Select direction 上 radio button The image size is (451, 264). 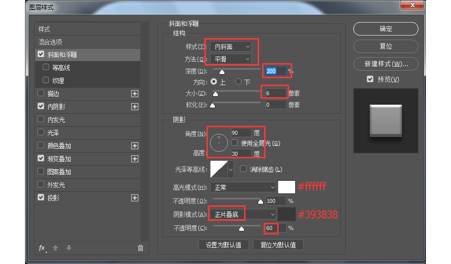click(213, 82)
